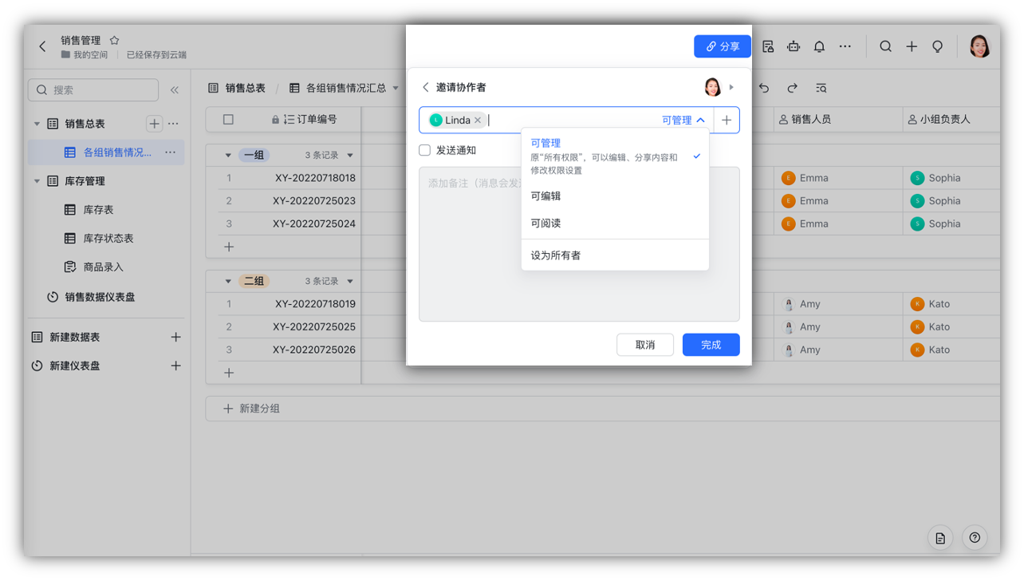This screenshot has height=581, width=1024.
Task: Click the top bar plus icon
Action: (x=912, y=47)
